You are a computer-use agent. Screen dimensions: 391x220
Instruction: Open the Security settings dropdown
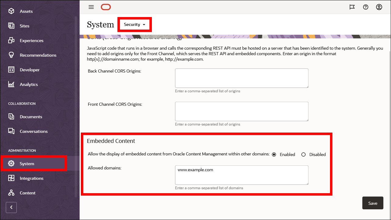click(x=135, y=24)
